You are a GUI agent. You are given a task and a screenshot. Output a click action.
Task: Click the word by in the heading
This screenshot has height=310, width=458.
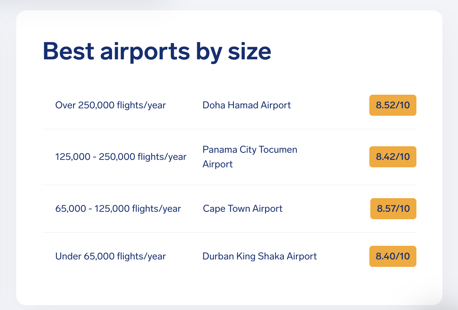[209, 52]
